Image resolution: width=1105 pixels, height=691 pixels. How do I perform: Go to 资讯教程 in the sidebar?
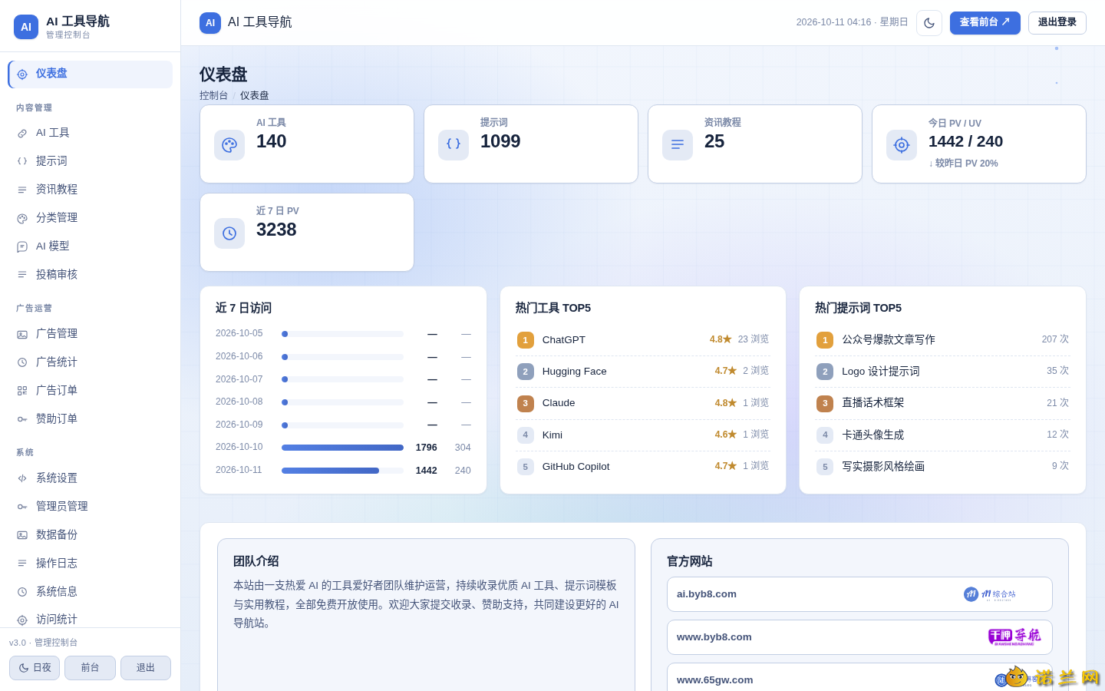[x=91, y=190]
